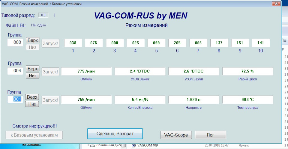Click the 5.4 мг/R injection quantity value

point(140,100)
